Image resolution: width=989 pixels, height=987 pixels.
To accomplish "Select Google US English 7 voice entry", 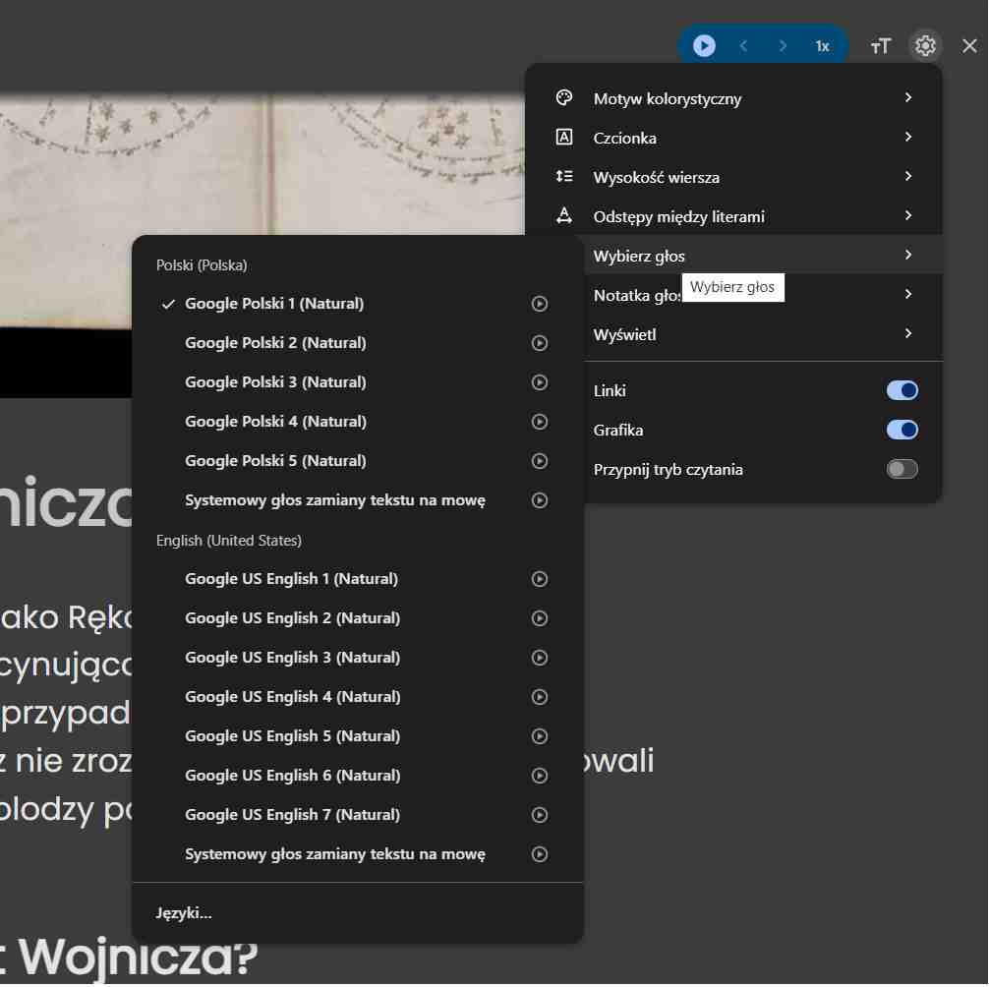I will [x=292, y=815].
